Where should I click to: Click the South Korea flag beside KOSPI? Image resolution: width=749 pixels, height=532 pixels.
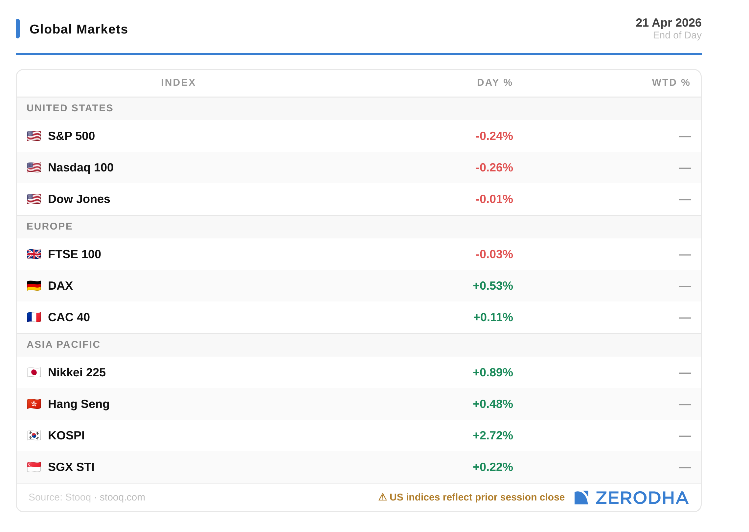[34, 435]
